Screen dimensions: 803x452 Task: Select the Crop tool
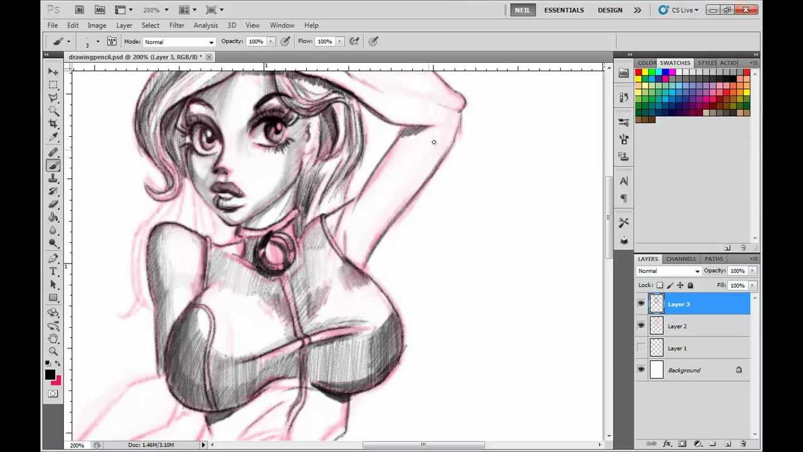click(53, 124)
